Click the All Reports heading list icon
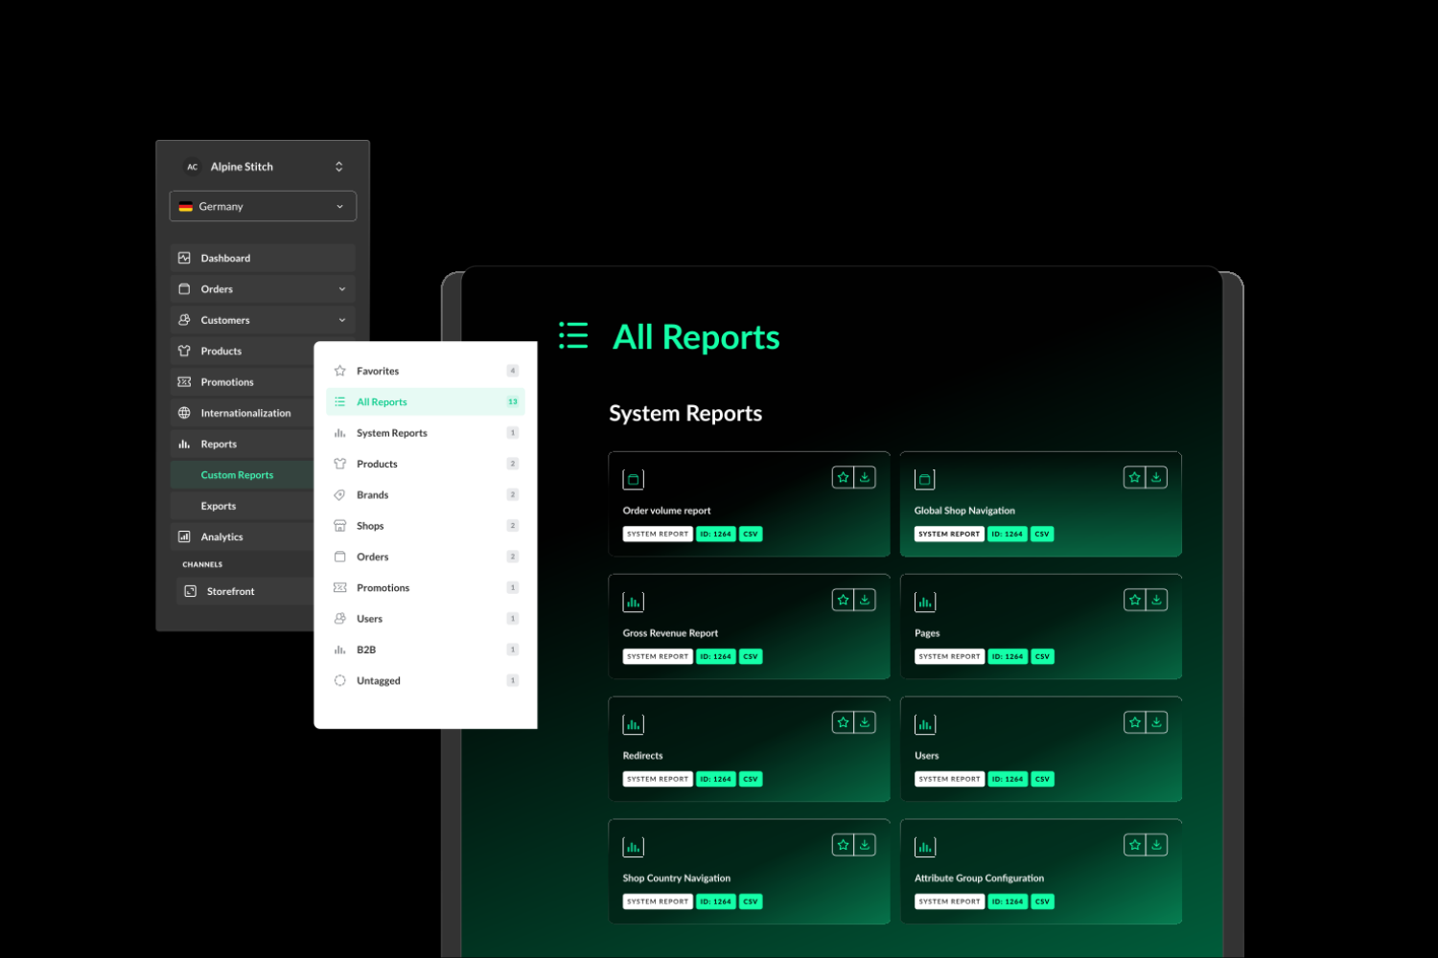 [573, 335]
